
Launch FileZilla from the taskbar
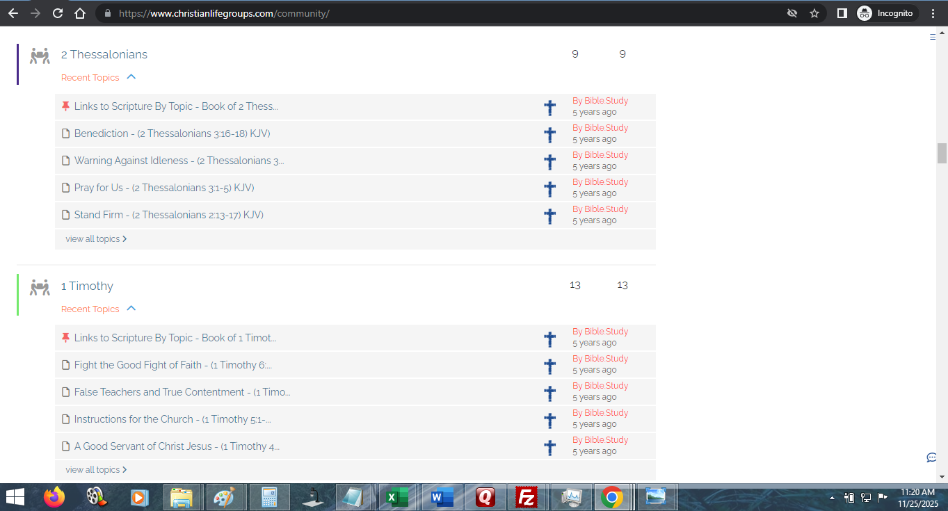pos(527,497)
